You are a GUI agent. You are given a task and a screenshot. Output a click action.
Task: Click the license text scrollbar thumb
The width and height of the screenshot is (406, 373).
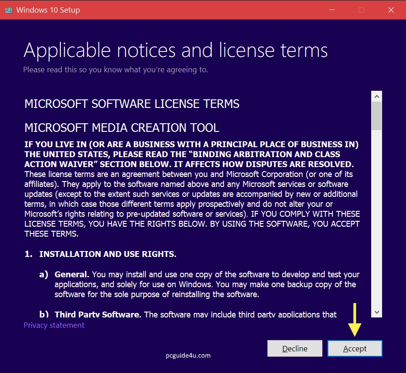click(376, 116)
